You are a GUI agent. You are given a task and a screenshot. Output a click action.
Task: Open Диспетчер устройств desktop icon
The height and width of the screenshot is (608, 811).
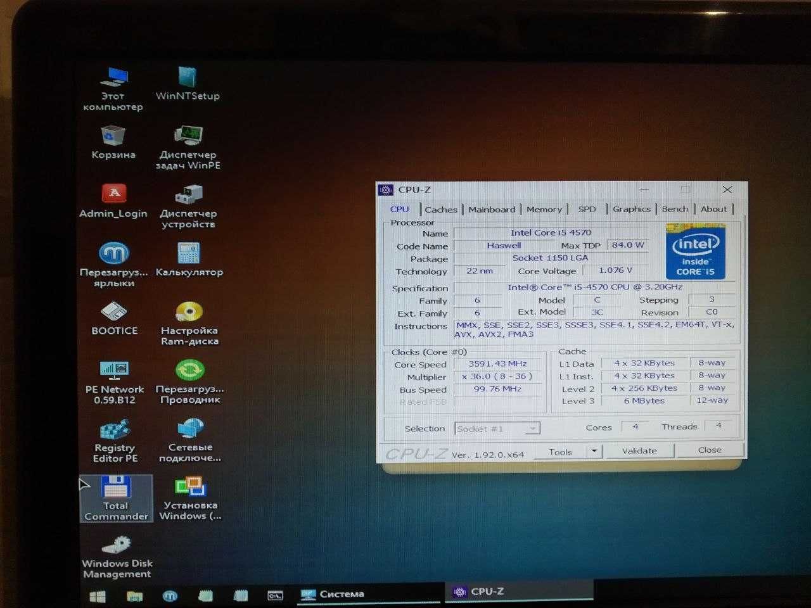(188, 206)
